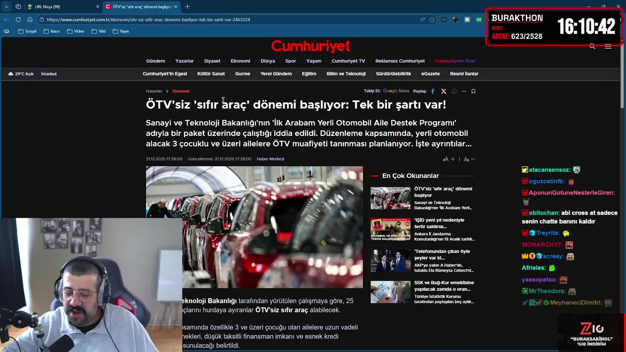Viewport: 626px width, 352px height.
Task: Open the Spor menu item
Action: pyautogui.click(x=291, y=61)
